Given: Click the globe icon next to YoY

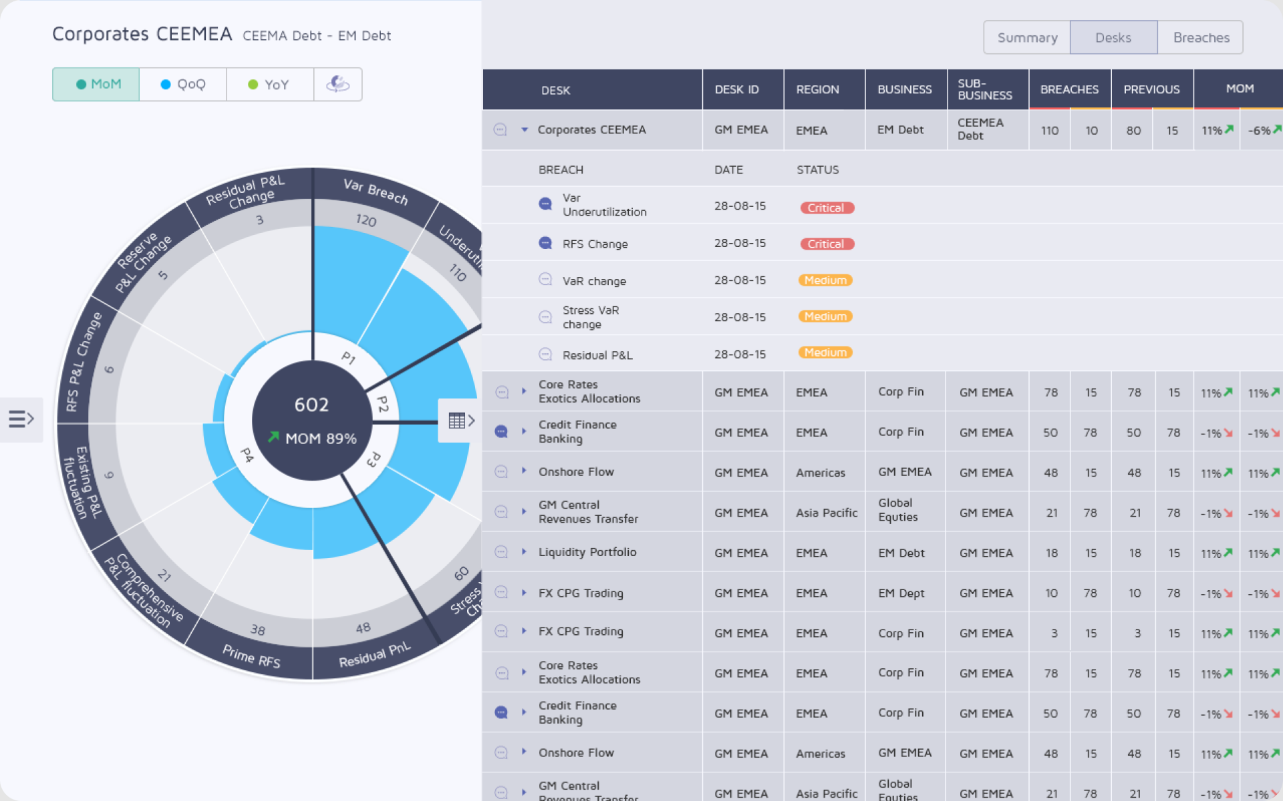Looking at the screenshot, I should click(x=337, y=84).
